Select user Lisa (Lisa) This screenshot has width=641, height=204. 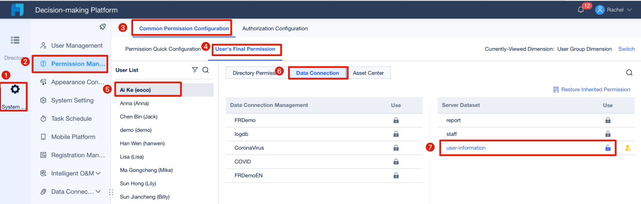coord(164,156)
